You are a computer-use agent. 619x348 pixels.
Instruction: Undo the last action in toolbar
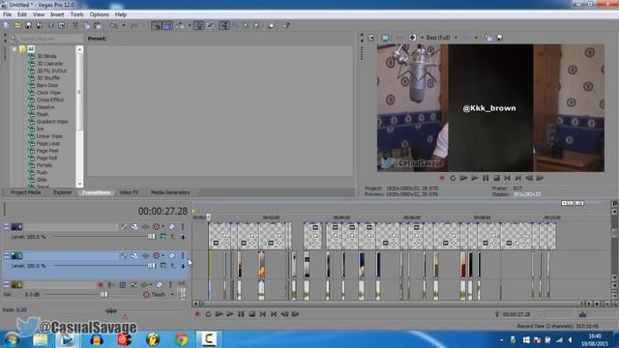pyautogui.click(x=114, y=26)
